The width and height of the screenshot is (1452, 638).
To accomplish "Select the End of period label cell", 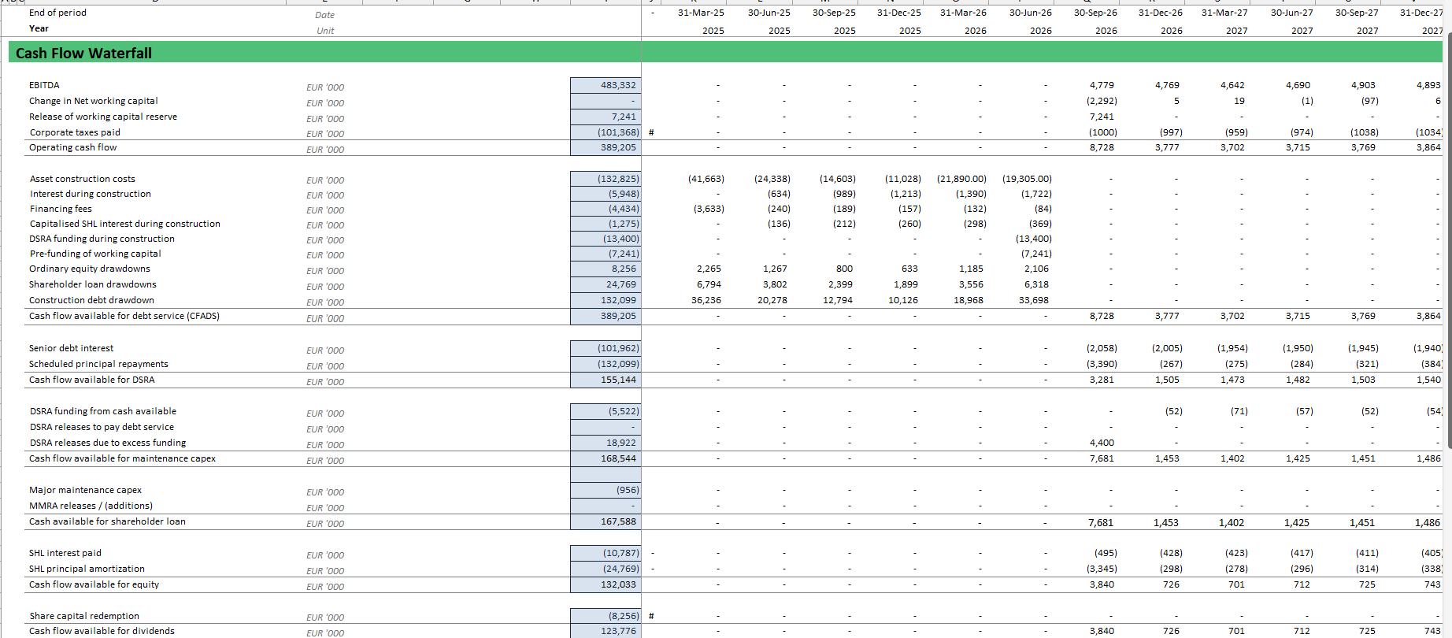I will pos(57,13).
